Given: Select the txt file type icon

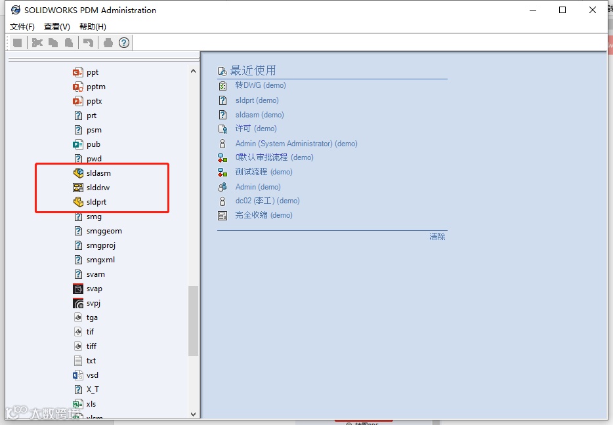Looking at the screenshot, I should (x=78, y=361).
